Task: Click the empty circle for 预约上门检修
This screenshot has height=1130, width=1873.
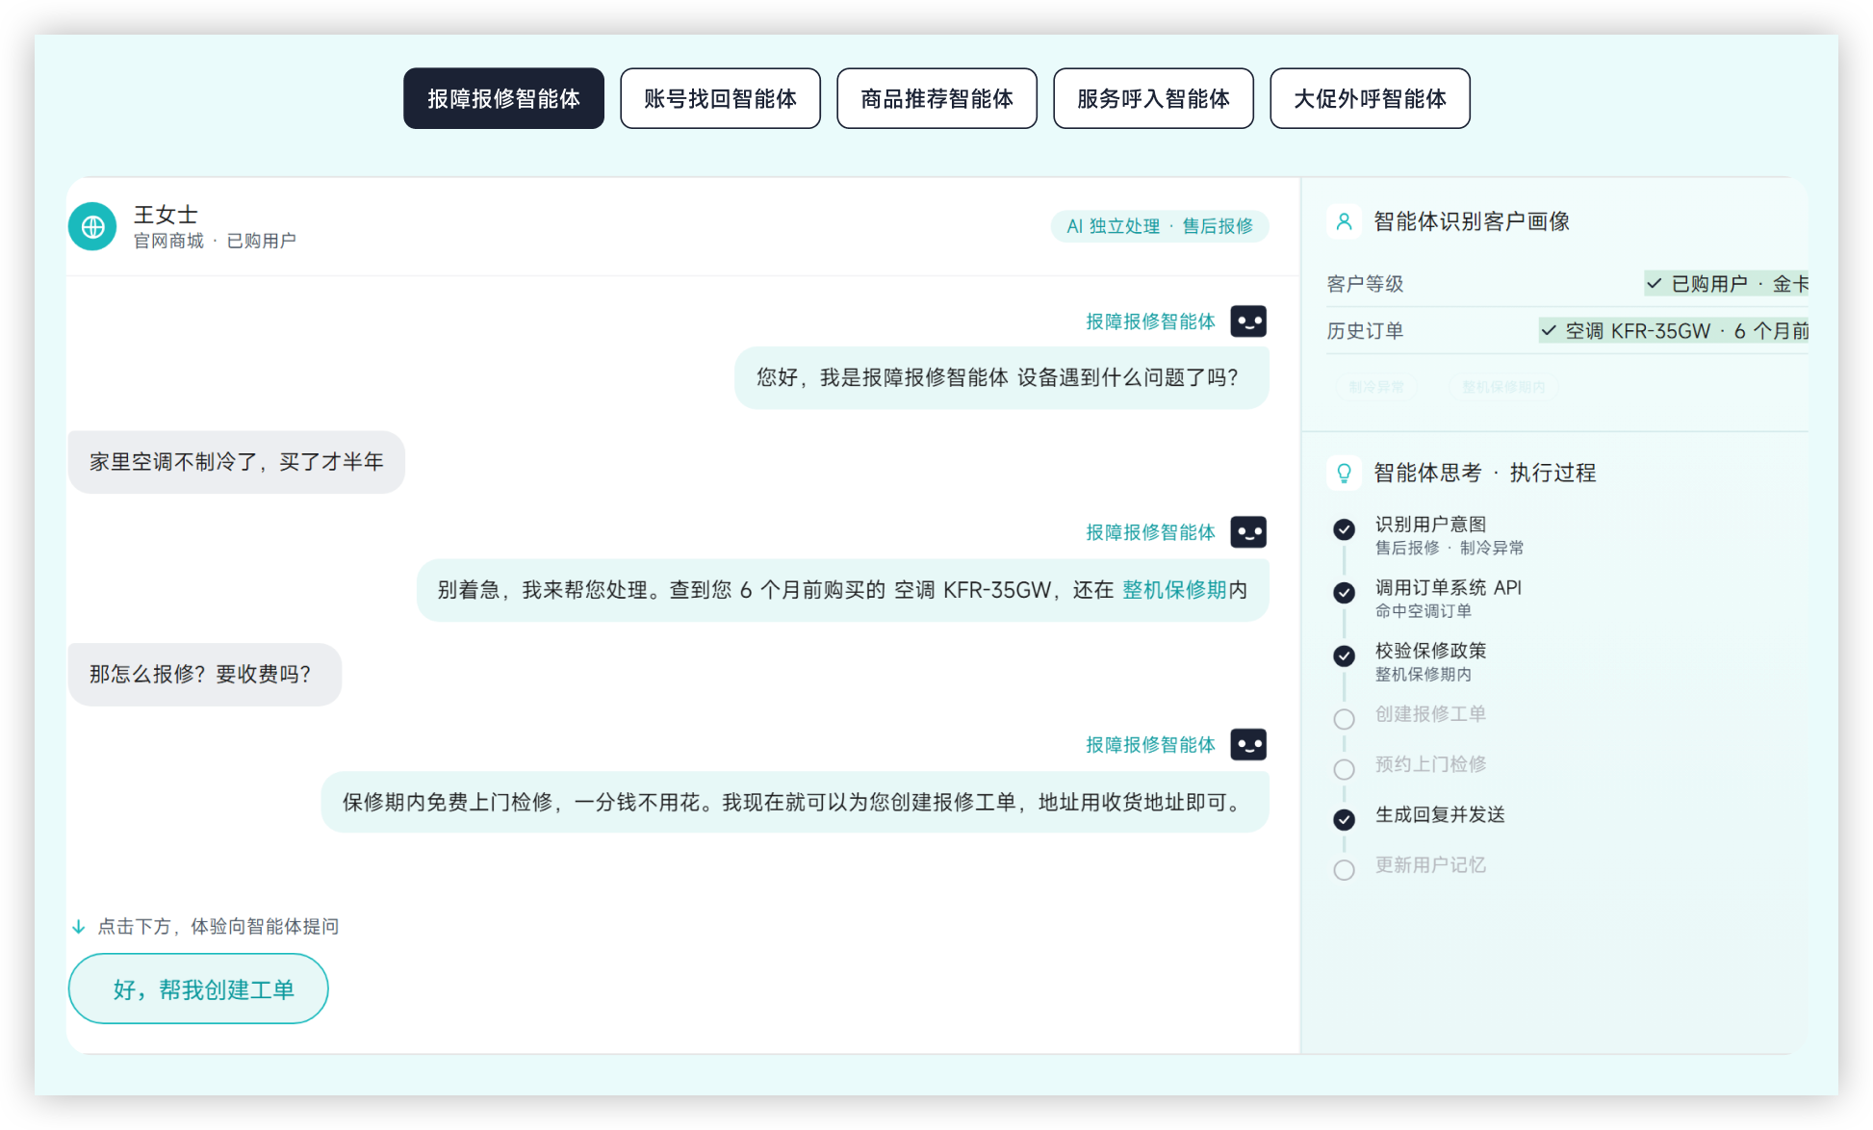Action: point(1344,769)
